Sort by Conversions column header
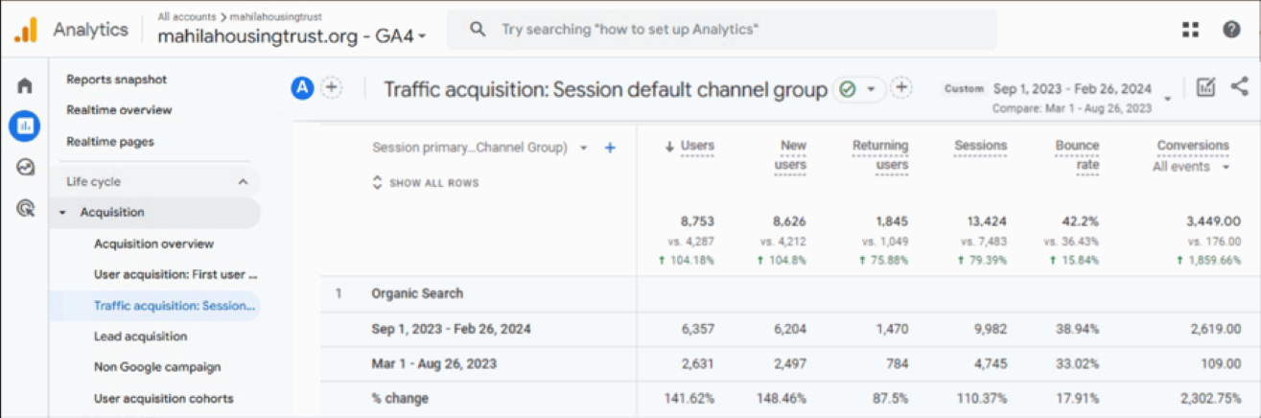 point(1192,146)
